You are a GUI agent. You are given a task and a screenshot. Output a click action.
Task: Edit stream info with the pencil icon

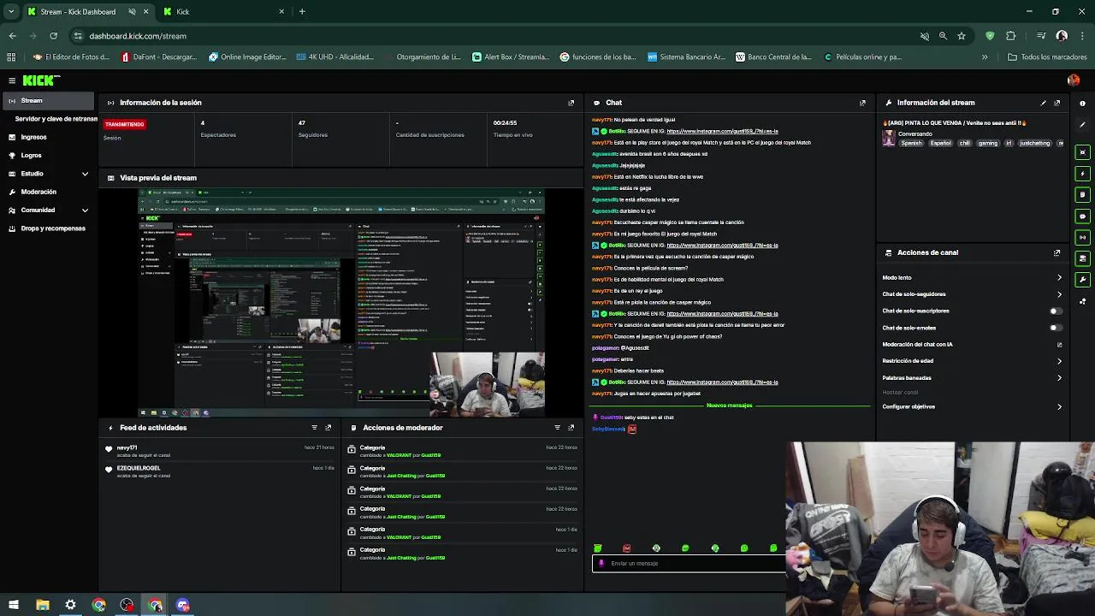pyautogui.click(x=1043, y=103)
